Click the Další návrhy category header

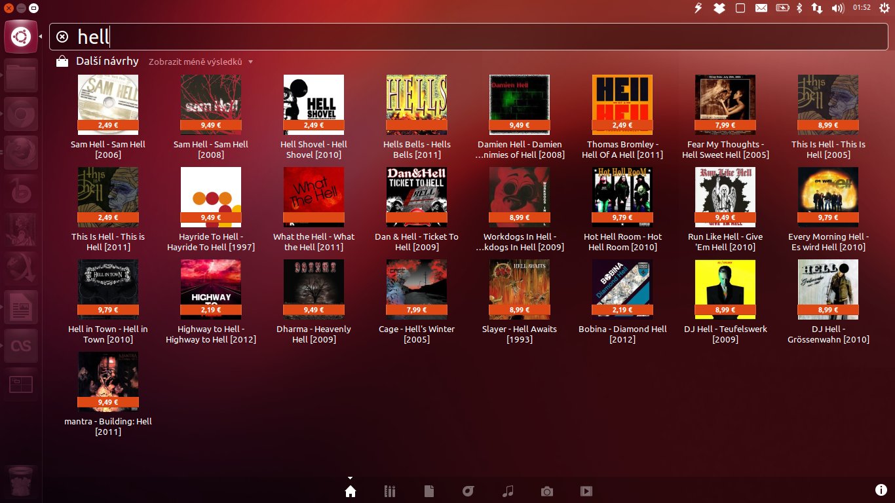pyautogui.click(x=107, y=61)
